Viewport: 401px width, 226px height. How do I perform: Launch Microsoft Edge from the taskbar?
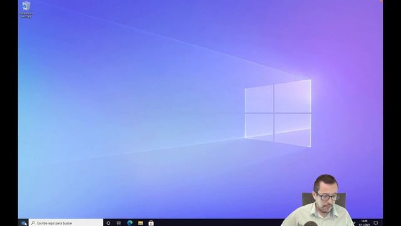click(x=130, y=223)
